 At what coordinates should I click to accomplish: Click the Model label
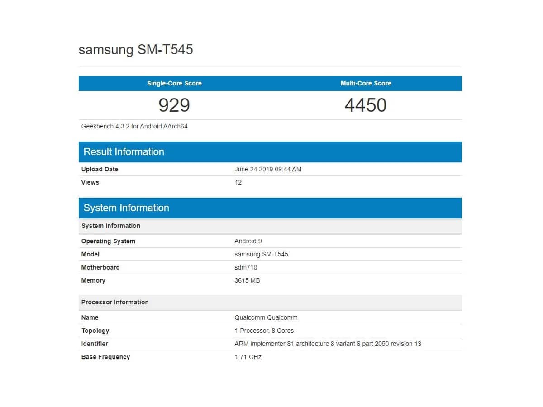point(90,254)
